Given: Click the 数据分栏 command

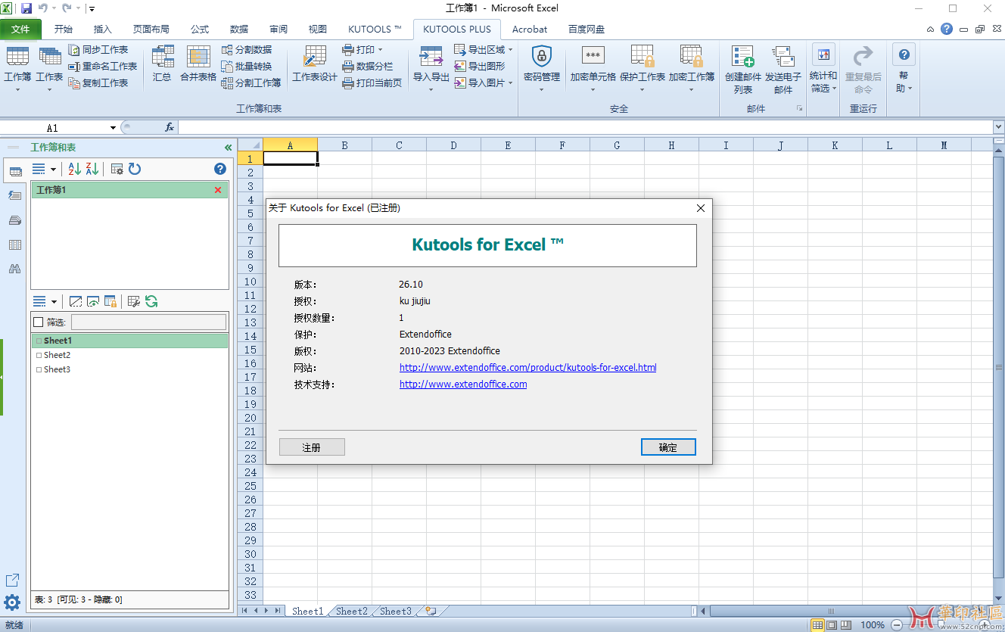Looking at the screenshot, I should [368, 67].
